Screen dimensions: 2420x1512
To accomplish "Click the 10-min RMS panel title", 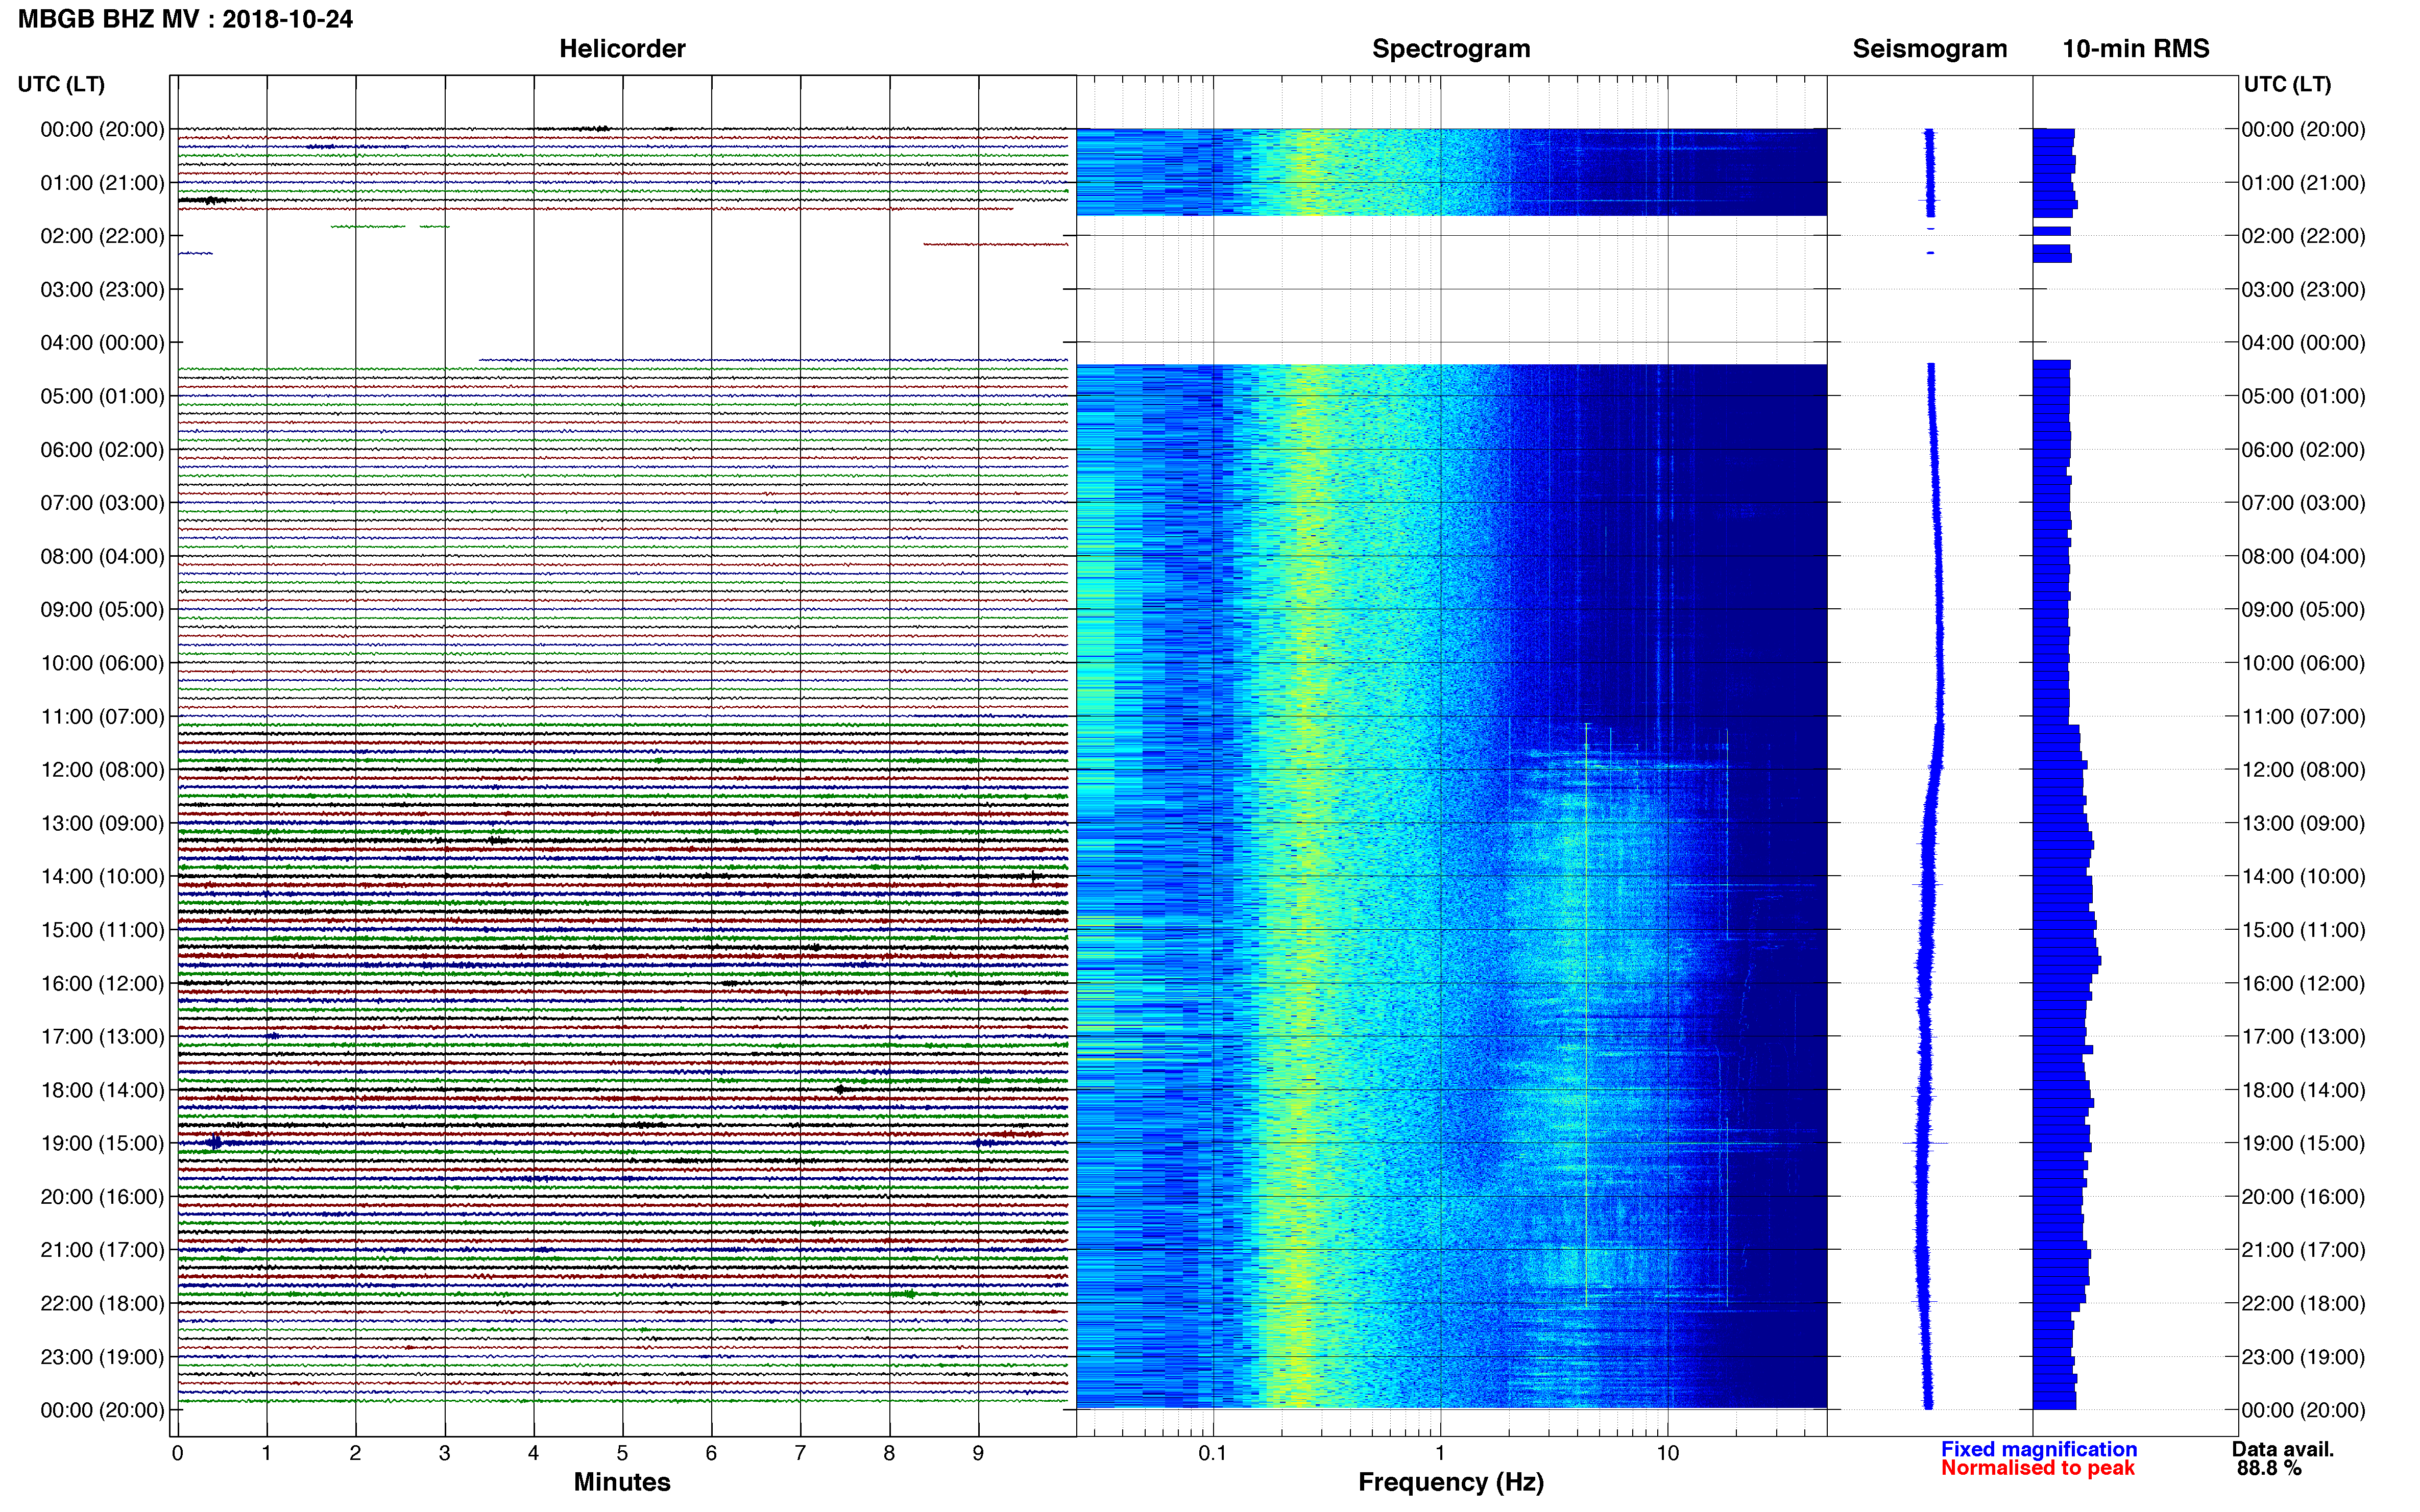I will pos(2136,48).
